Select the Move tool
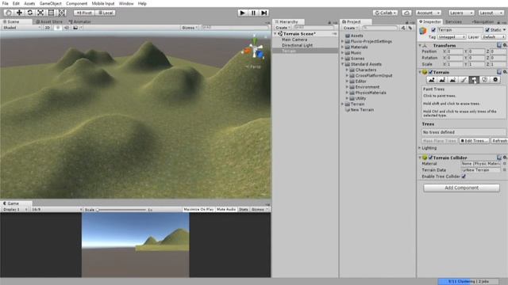The image size is (508, 285). 19,13
